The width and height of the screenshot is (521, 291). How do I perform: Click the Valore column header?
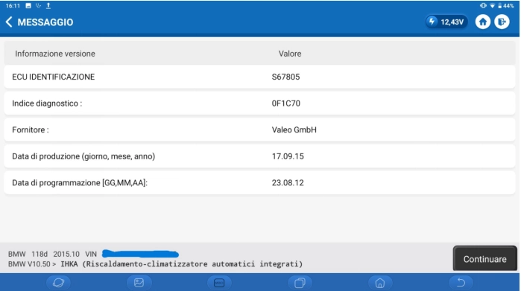[290, 54]
